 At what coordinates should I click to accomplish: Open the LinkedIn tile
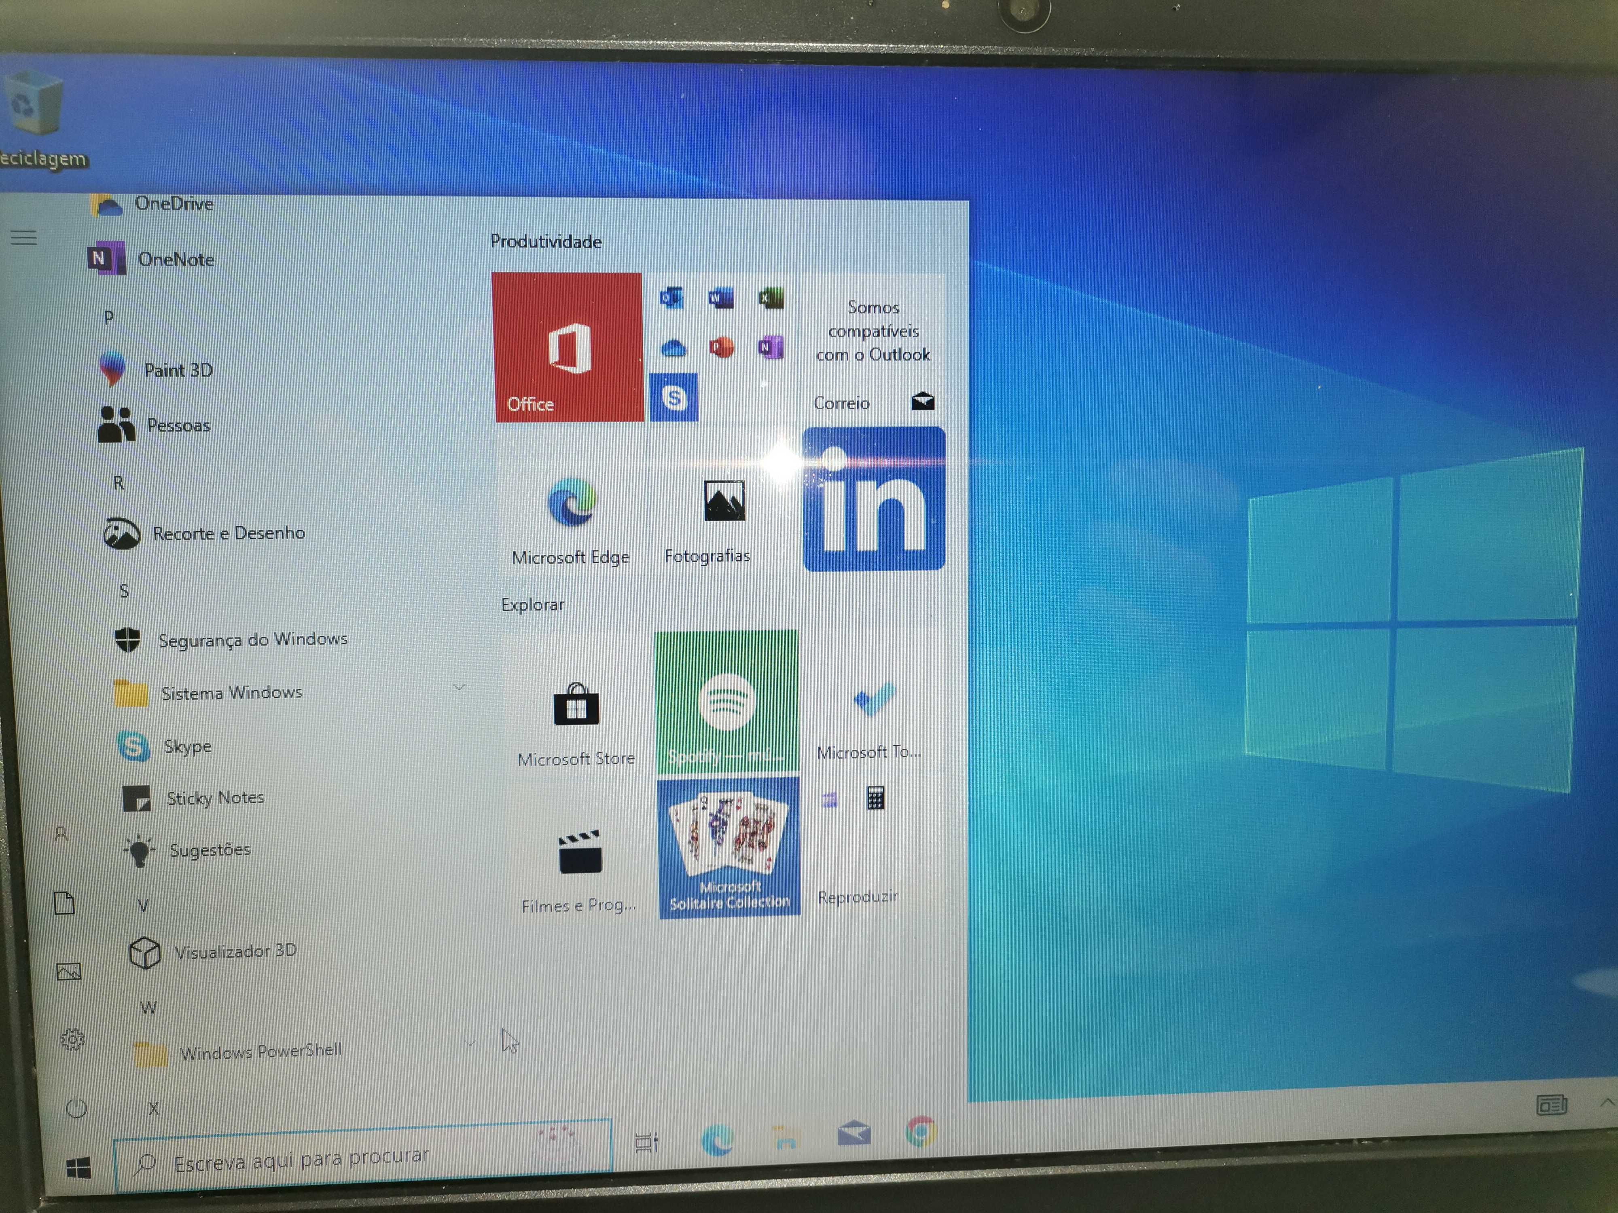(874, 499)
